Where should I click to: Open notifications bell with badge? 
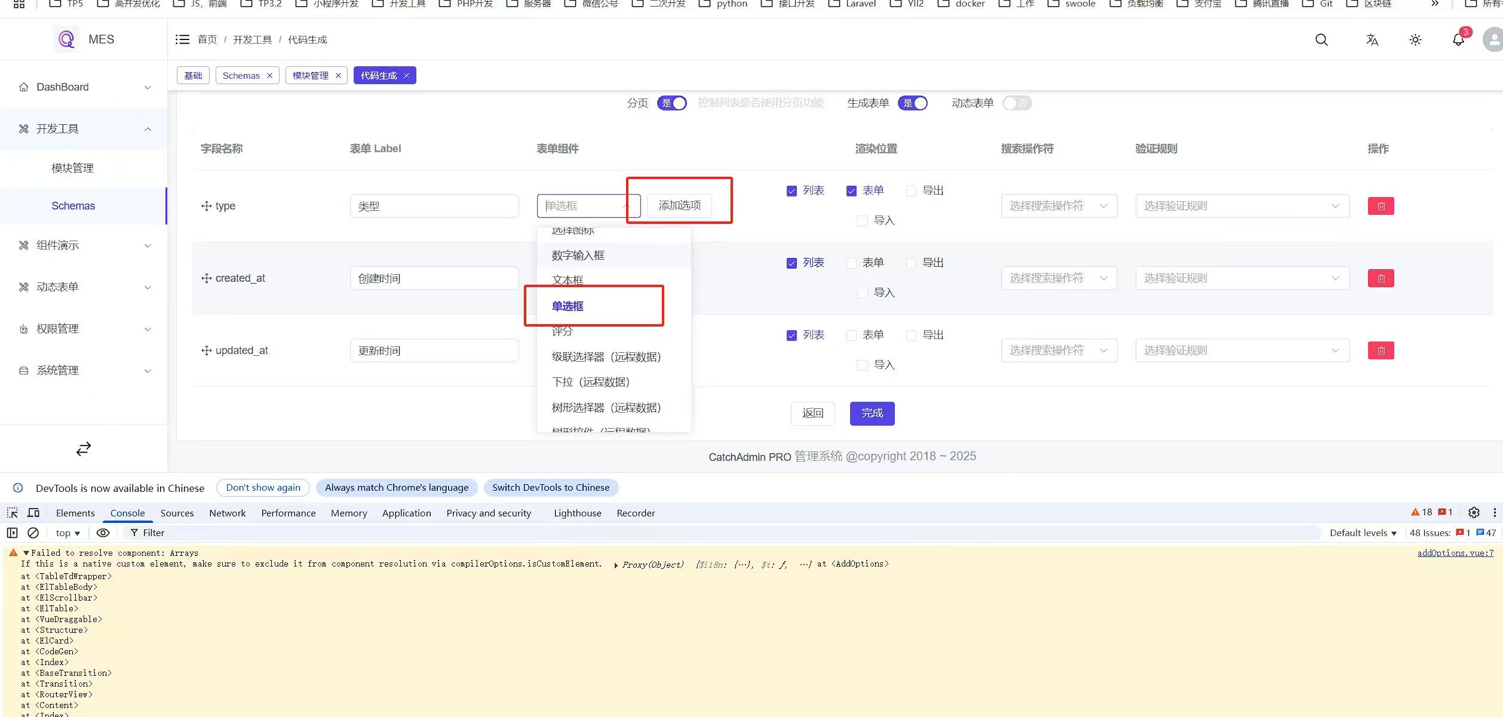click(1459, 39)
